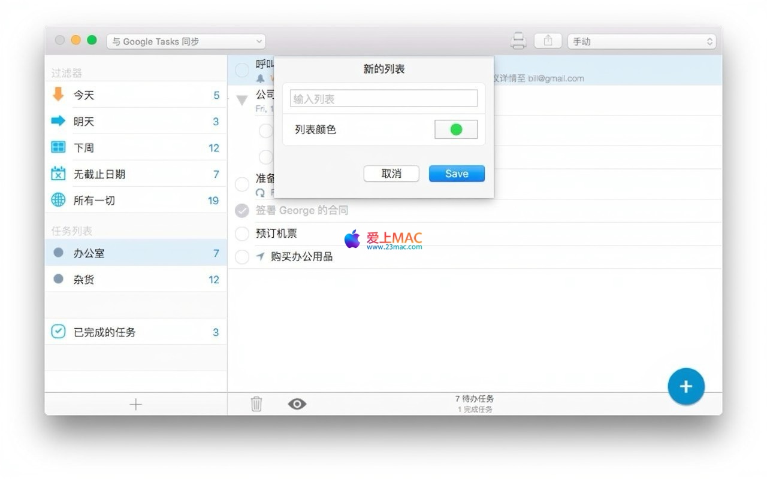This screenshot has width=767, height=479.
Task: Mark 购买办公用品 task as done
Action: click(242, 257)
